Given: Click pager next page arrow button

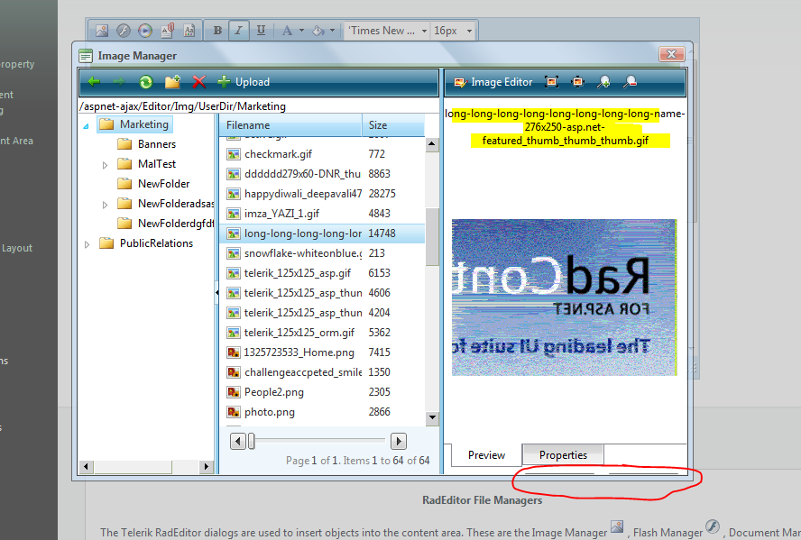Looking at the screenshot, I should (399, 441).
